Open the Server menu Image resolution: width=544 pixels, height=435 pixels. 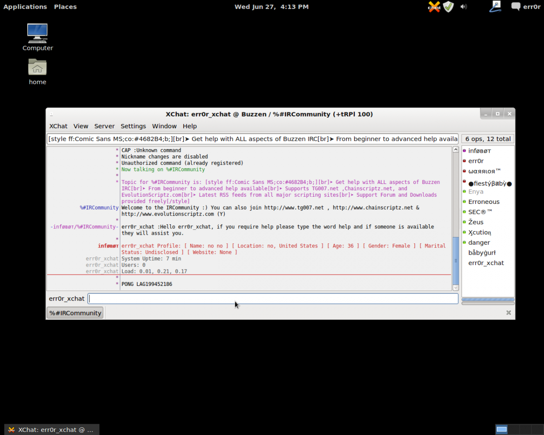coord(104,126)
